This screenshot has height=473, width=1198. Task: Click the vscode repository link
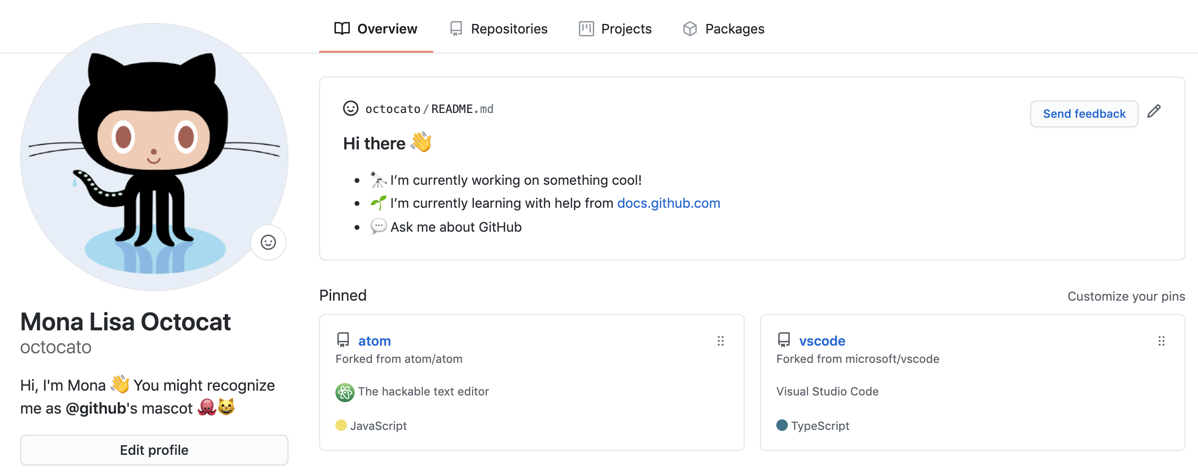pyautogui.click(x=821, y=340)
